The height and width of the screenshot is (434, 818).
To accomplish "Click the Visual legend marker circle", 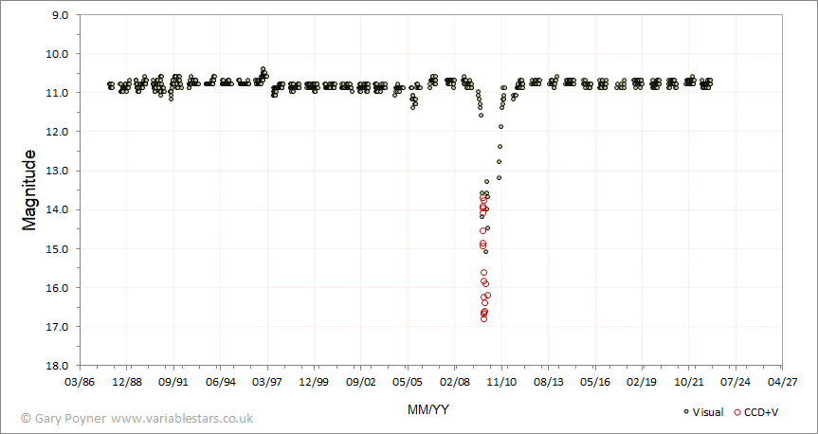I will (x=686, y=412).
